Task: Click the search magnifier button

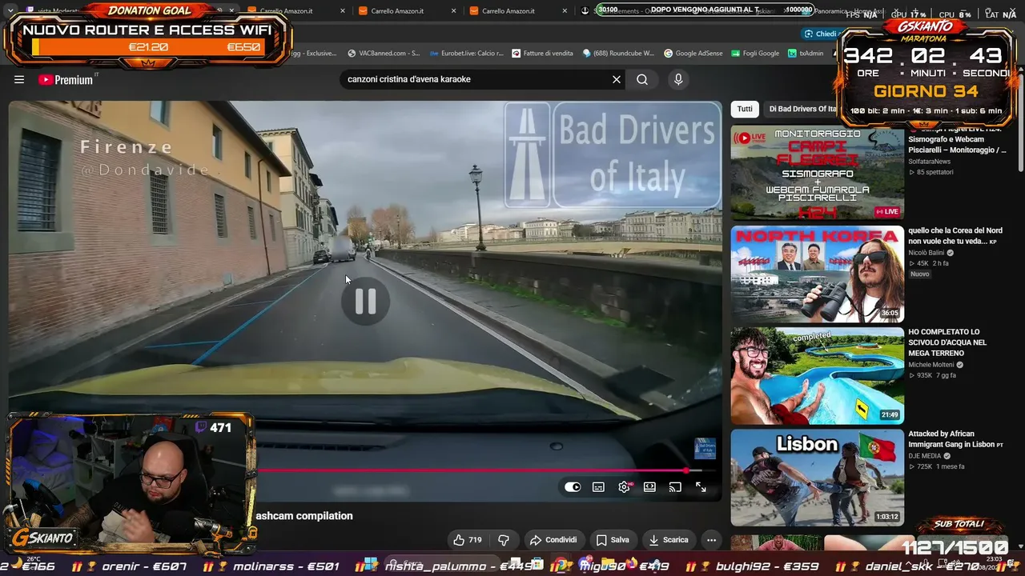Action: 642,79
